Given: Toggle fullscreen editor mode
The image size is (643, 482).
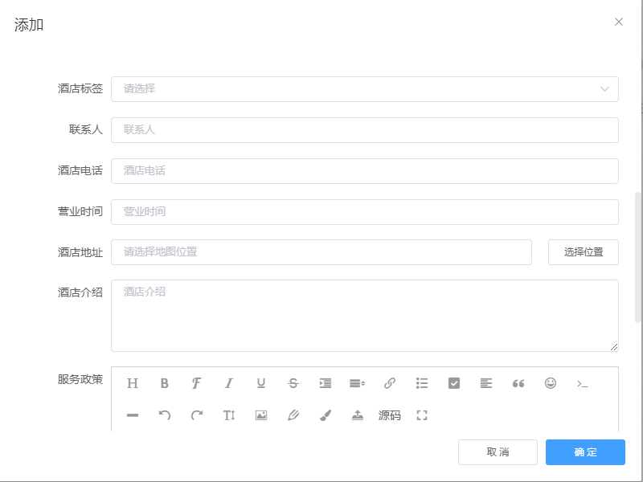Looking at the screenshot, I should [421, 415].
